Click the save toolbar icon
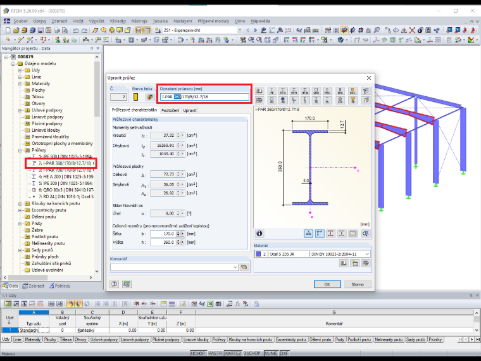Viewport: 481px width, 361px height. (40, 30)
